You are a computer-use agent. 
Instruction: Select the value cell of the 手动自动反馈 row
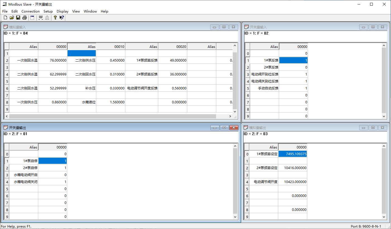click(293, 88)
